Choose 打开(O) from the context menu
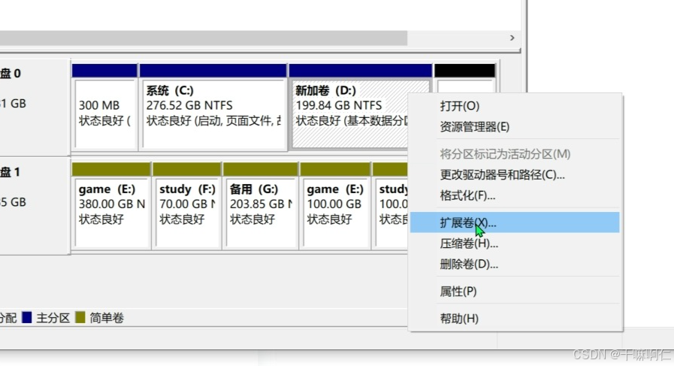The height and width of the screenshot is (366, 674). [x=515, y=106]
